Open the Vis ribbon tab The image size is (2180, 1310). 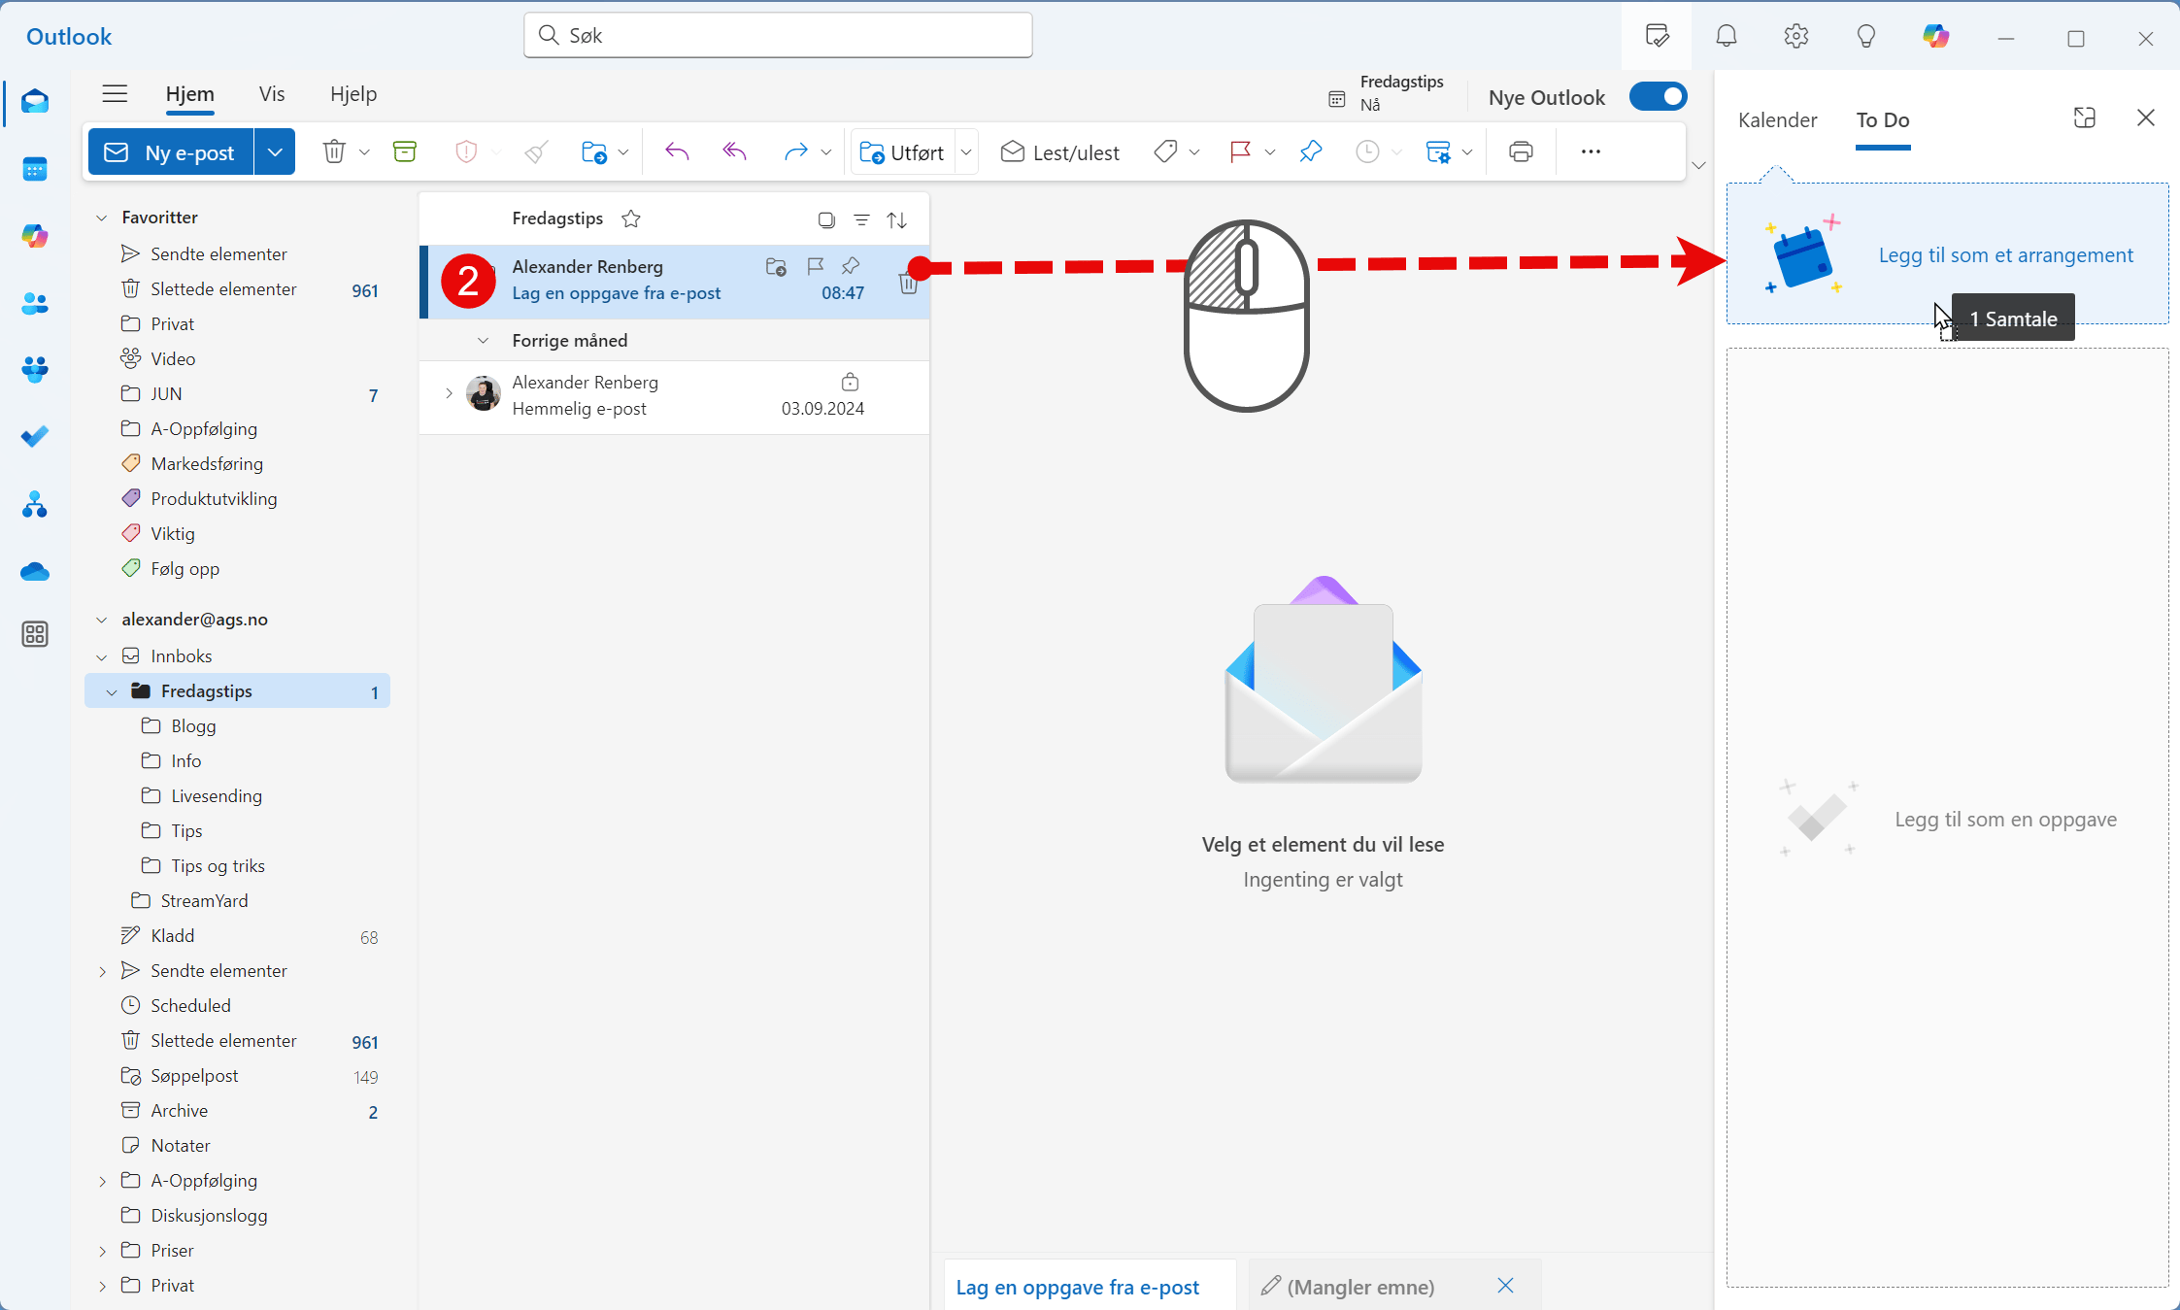[x=271, y=93]
